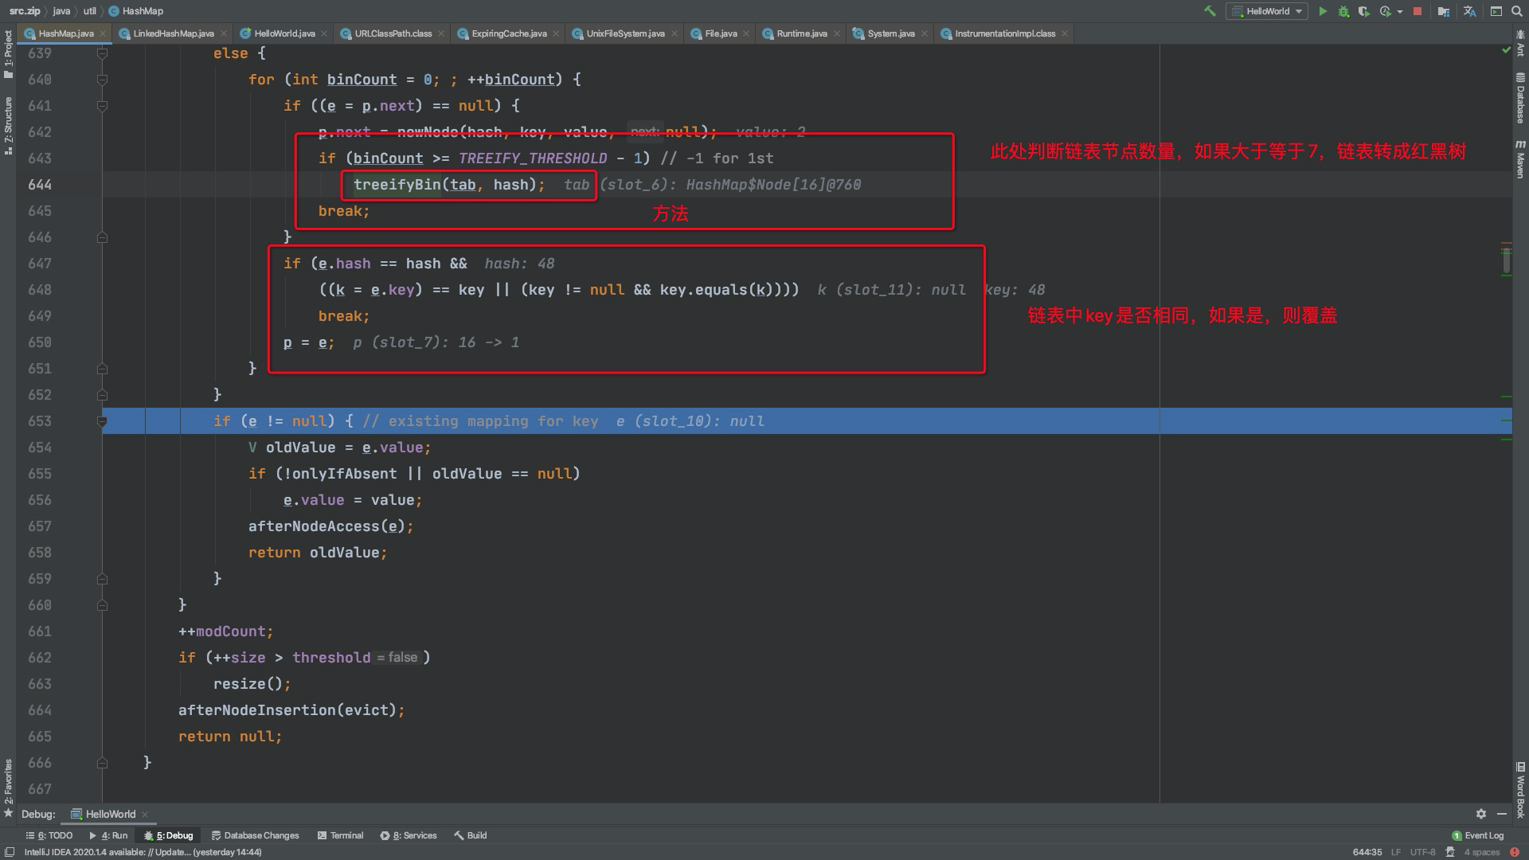Collapse the for loop at line 640
1529x860 pixels.
click(102, 80)
